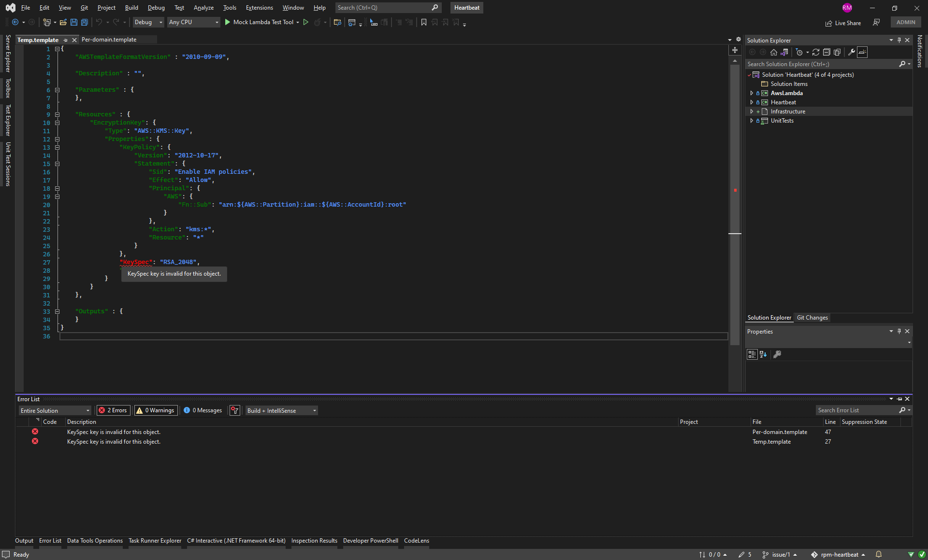Open the Extensions menu

coord(259,8)
